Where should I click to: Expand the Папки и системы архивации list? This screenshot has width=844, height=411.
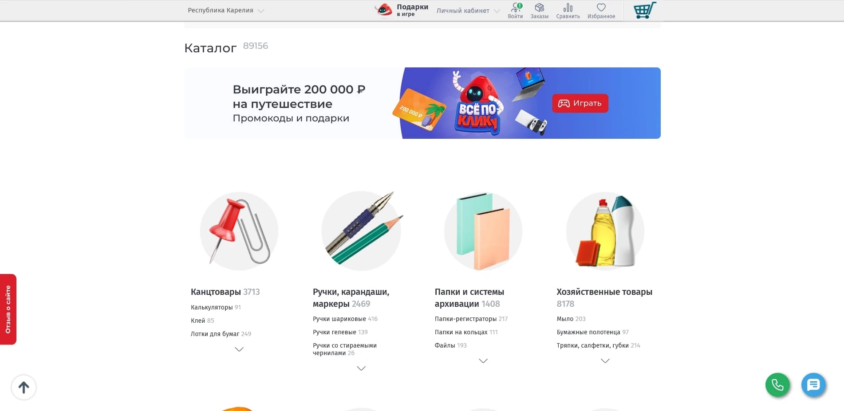(483, 361)
